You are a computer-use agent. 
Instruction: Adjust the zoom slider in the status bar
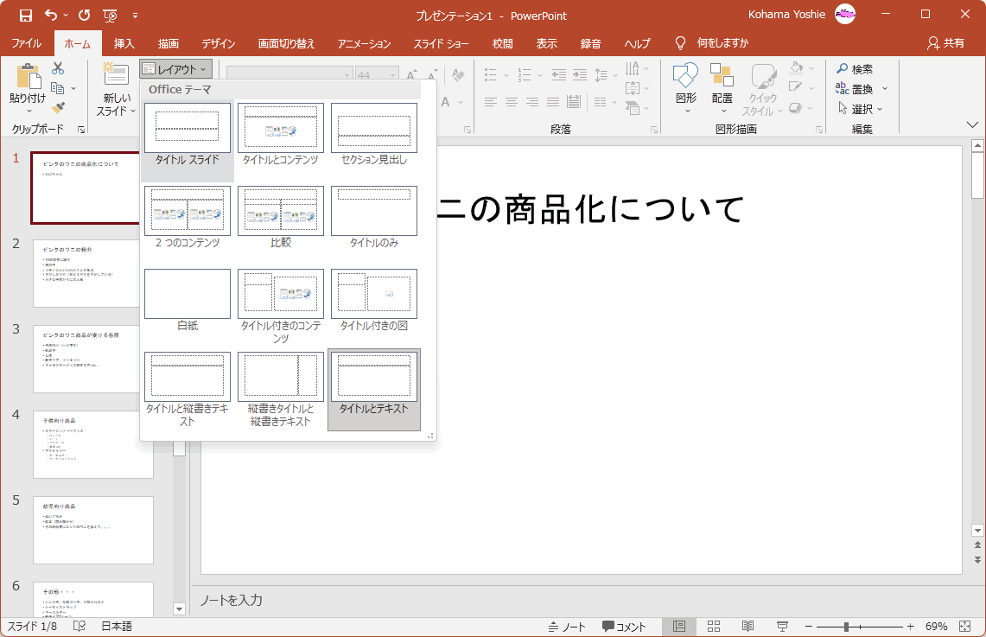pyautogui.click(x=847, y=627)
